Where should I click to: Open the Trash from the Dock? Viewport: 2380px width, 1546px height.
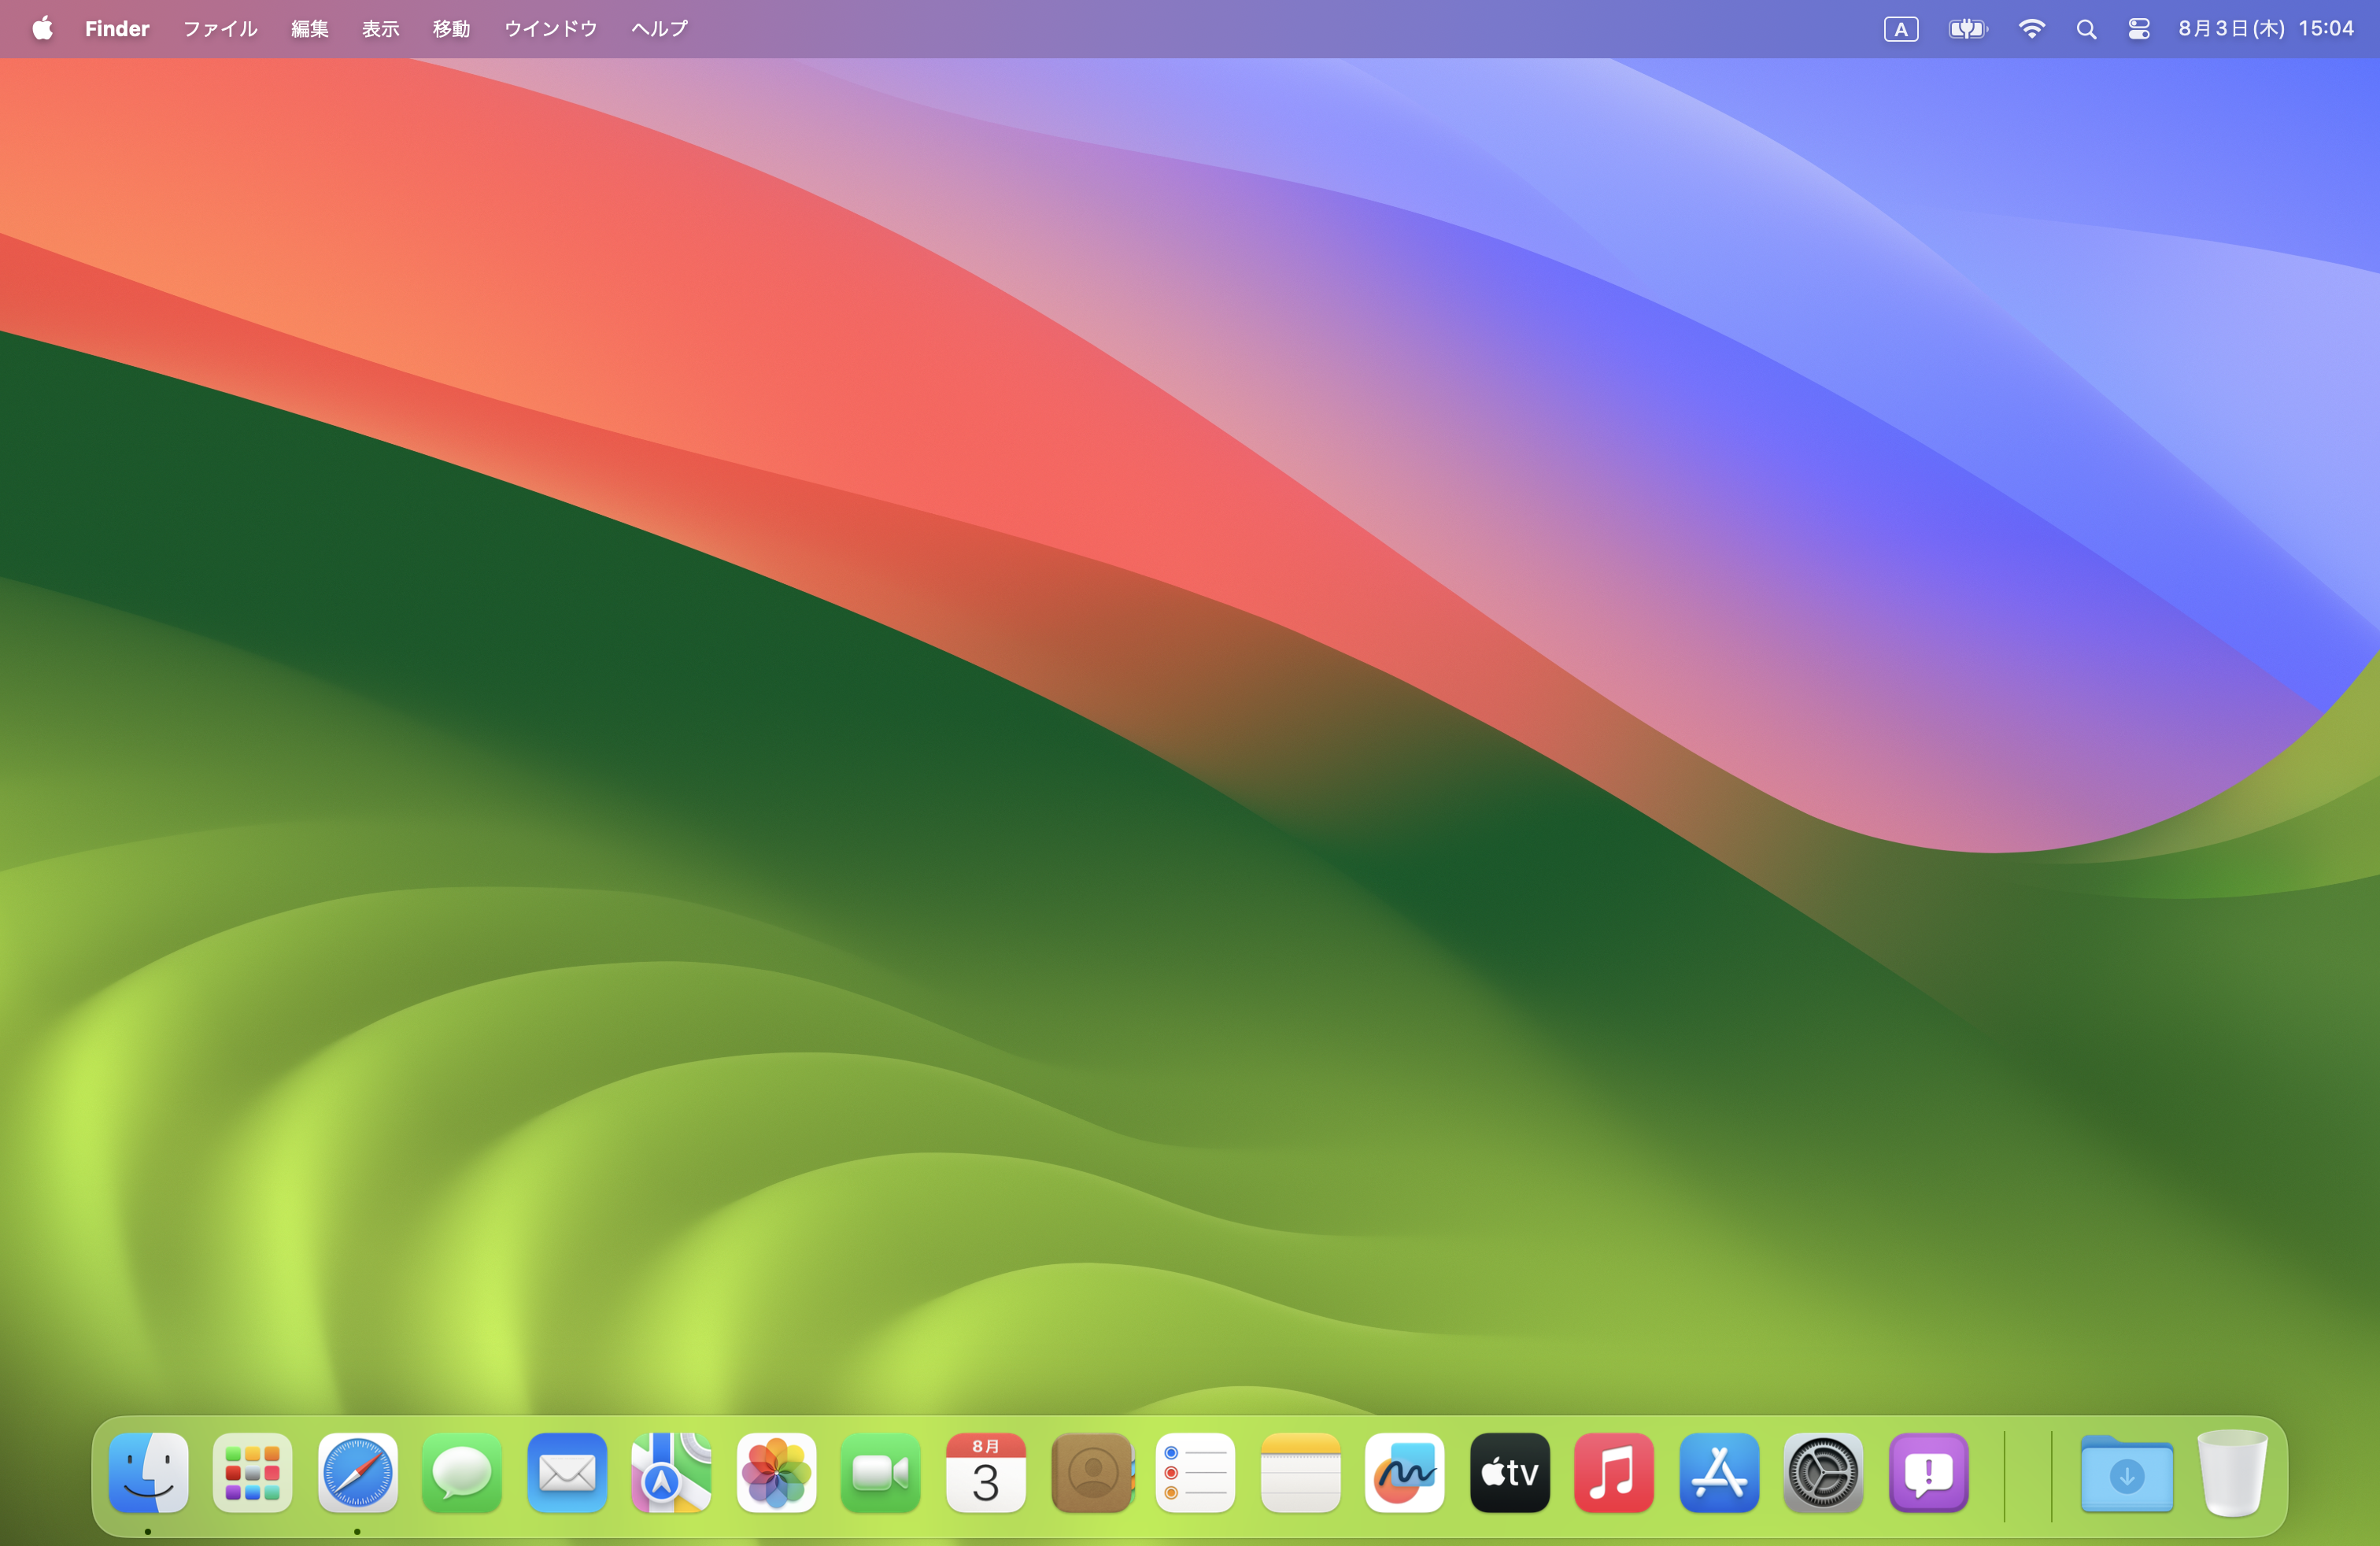(2231, 1473)
